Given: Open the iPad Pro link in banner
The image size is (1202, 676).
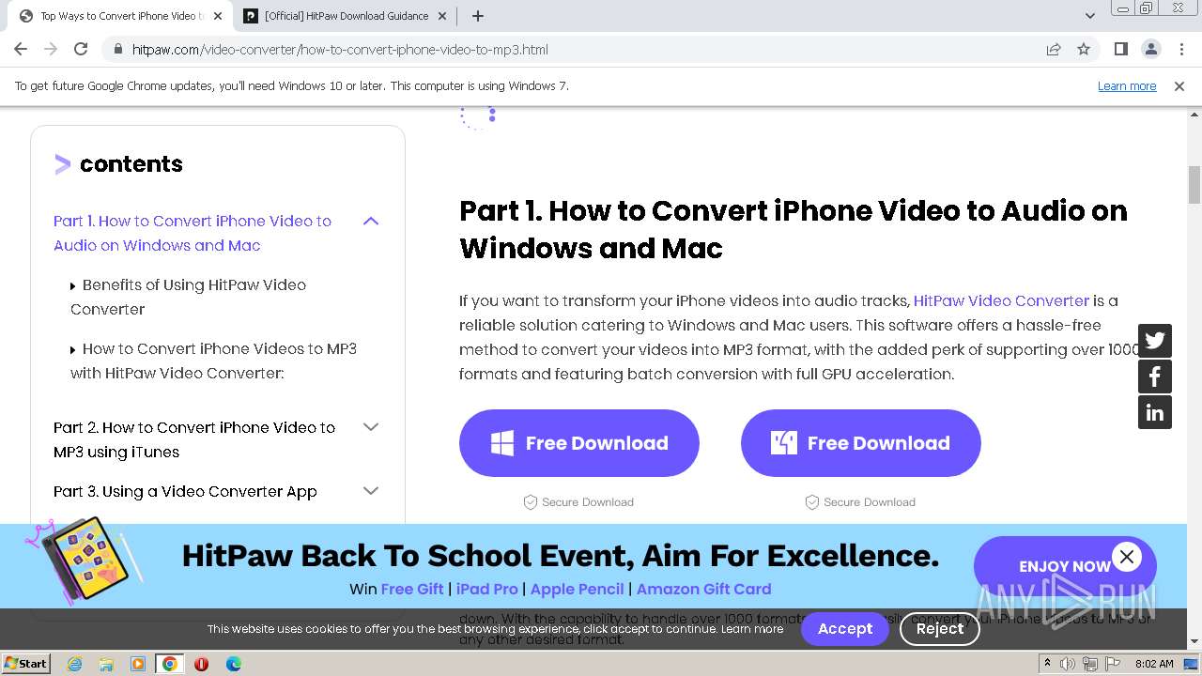Looking at the screenshot, I should click(487, 590).
